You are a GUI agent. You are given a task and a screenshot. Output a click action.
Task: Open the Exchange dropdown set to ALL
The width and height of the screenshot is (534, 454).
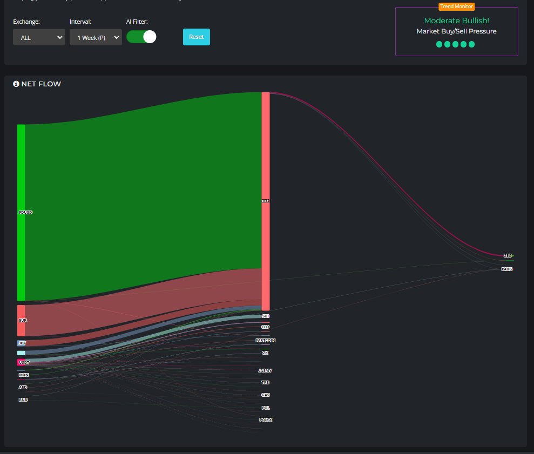tap(39, 37)
